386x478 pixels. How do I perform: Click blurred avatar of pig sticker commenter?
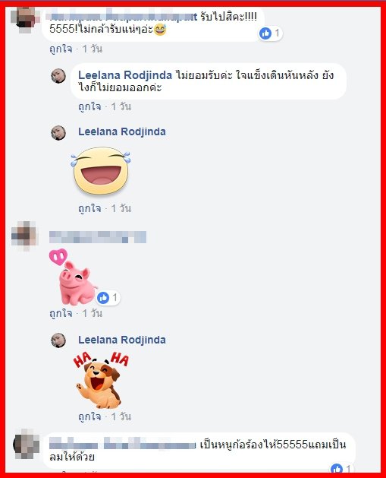click(24, 236)
